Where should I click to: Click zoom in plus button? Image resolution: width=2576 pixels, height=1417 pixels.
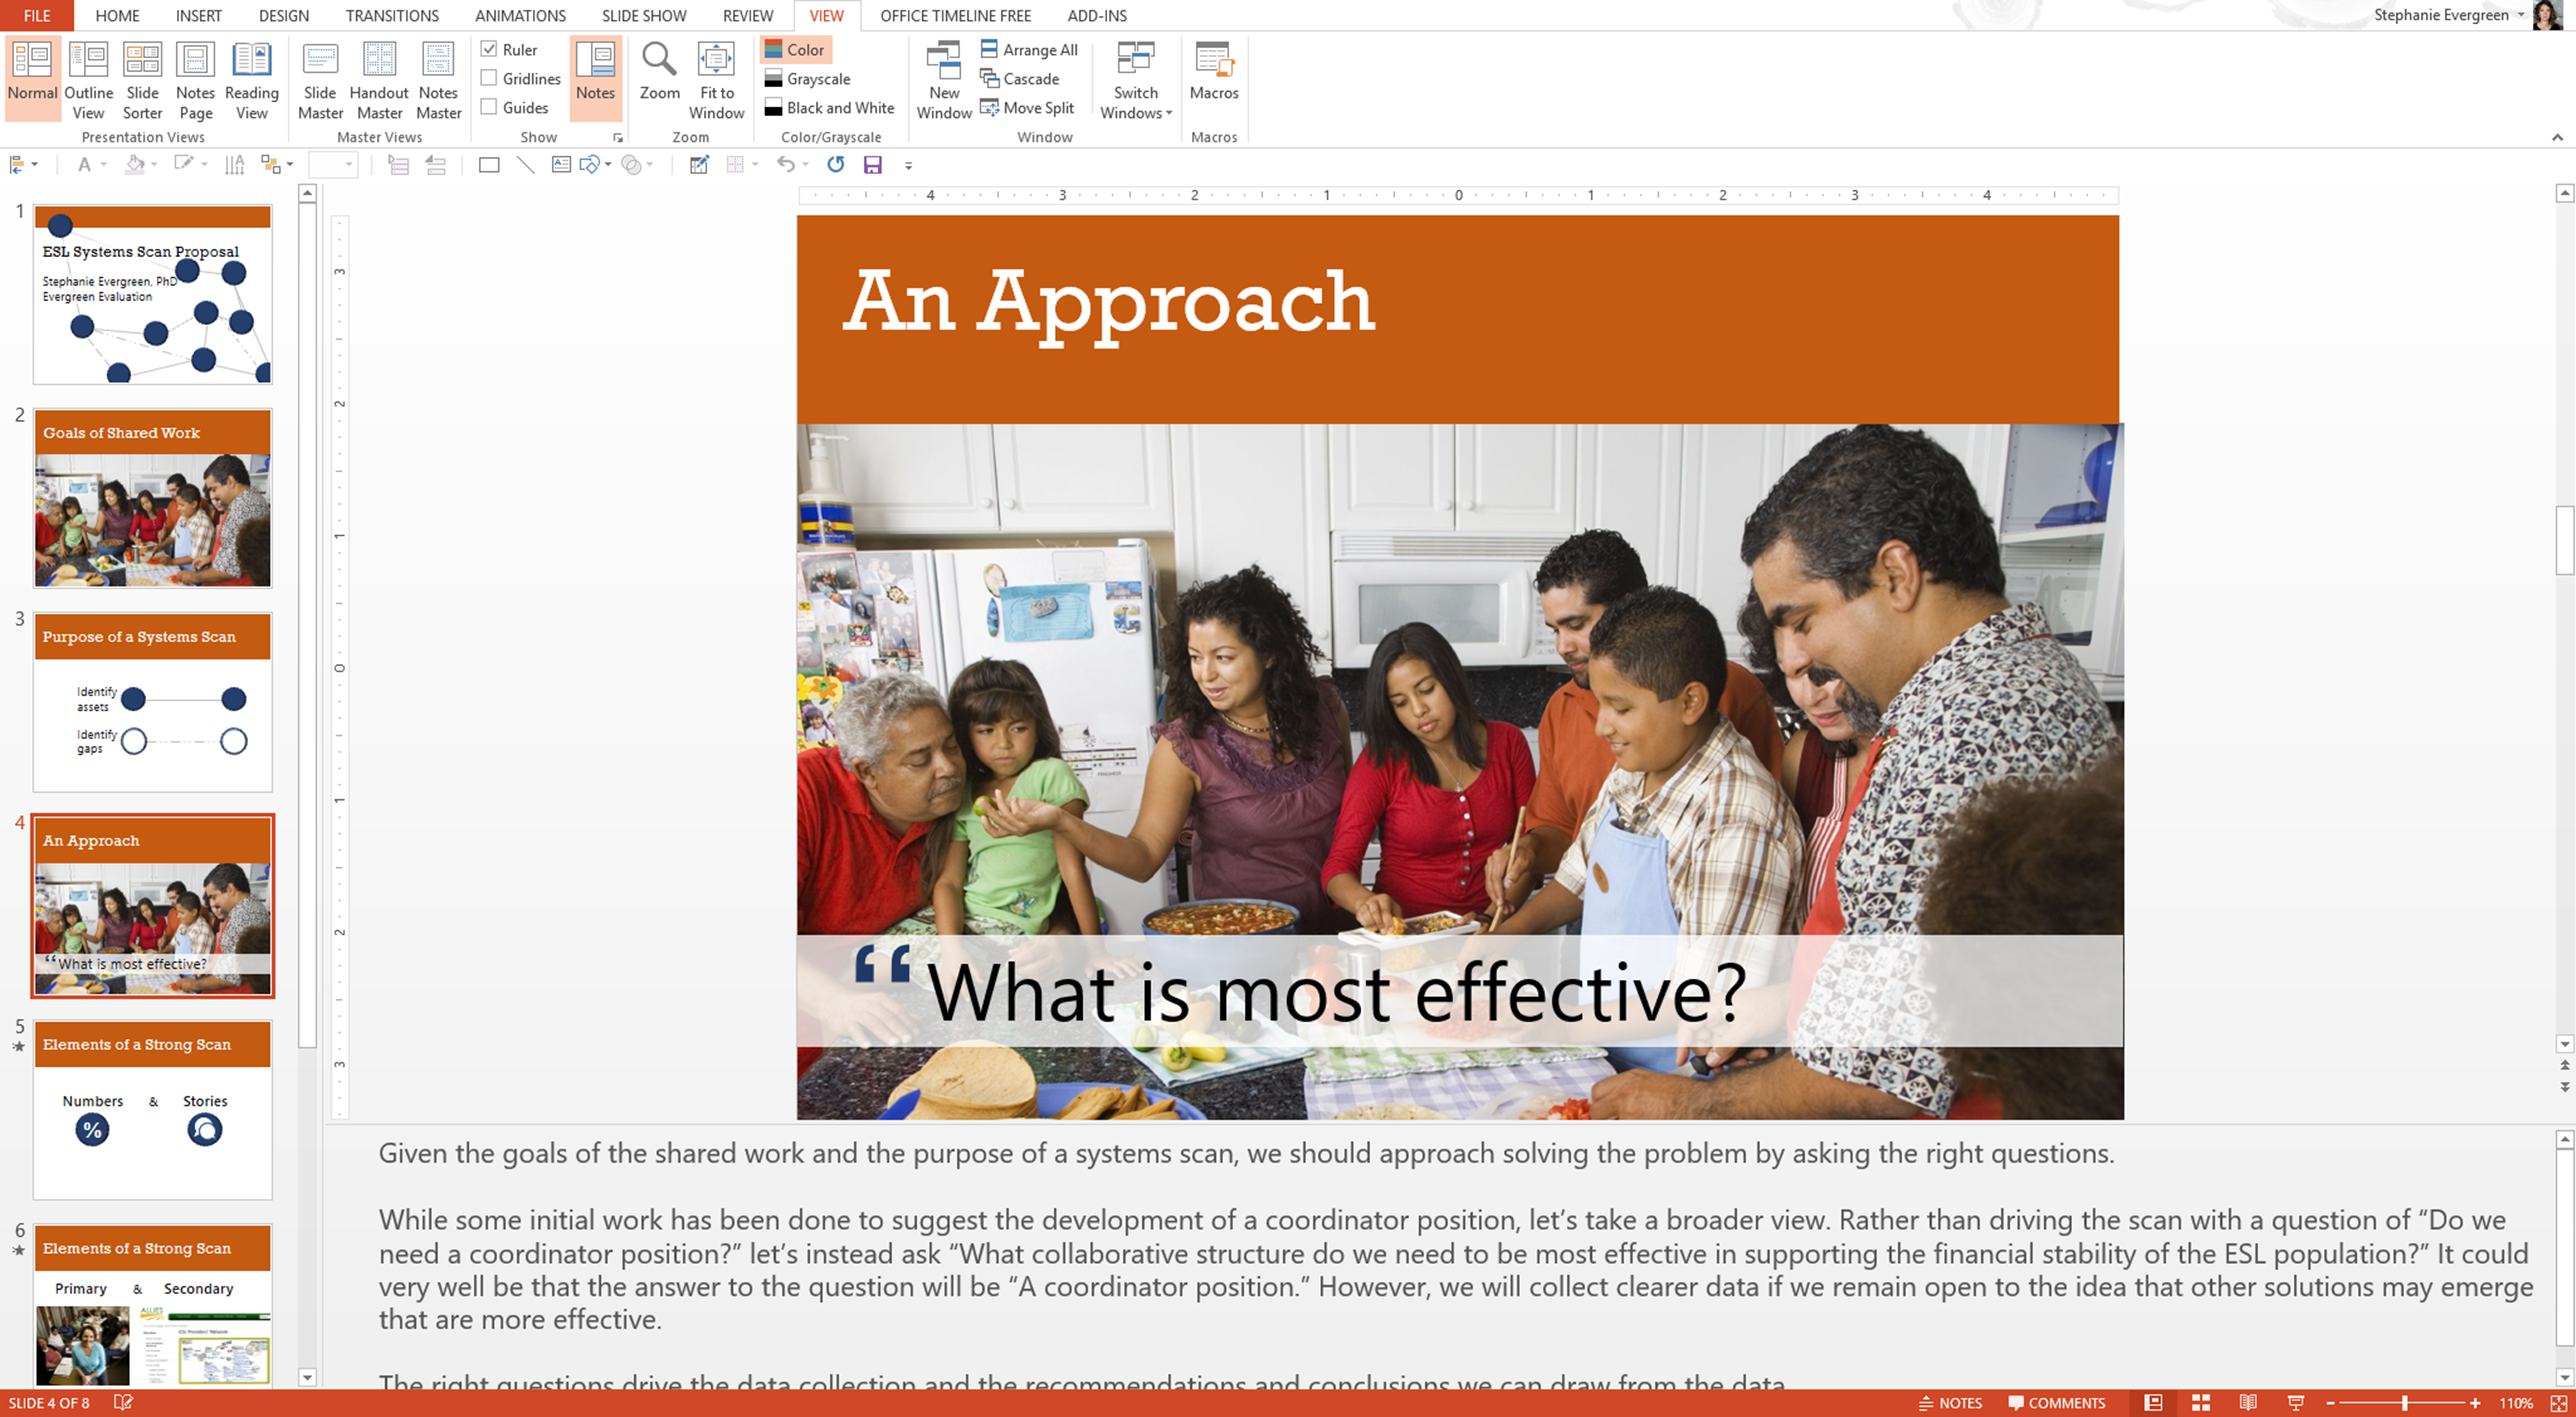tap(2474, 1403)
